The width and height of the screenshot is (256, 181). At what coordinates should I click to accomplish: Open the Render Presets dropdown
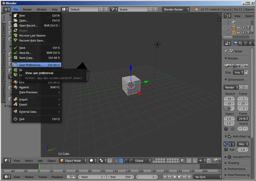[x=231, y=87]
